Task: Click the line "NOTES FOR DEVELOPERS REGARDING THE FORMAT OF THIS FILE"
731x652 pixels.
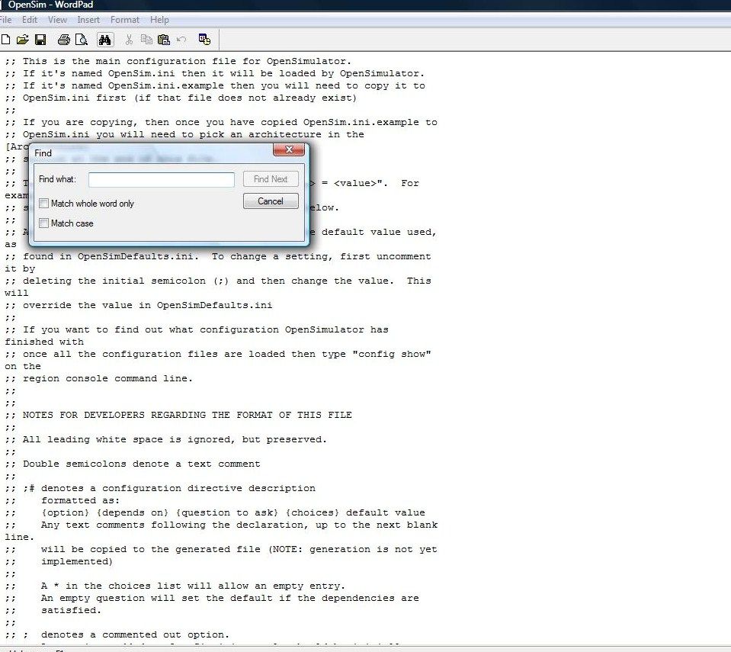Action: click(x=188, y=415)
